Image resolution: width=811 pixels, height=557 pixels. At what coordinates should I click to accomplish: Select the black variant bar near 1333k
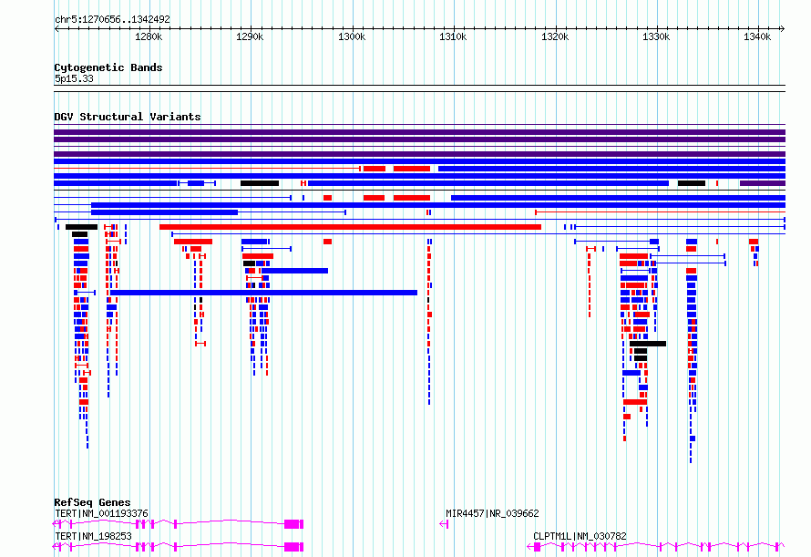click(x=692, y=183)
